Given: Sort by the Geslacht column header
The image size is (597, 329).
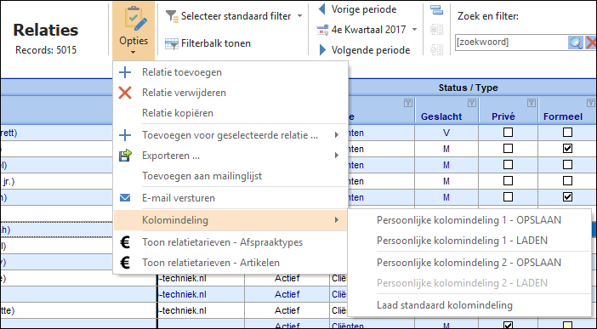Looking at the screenshot, I should pos(441,116).
